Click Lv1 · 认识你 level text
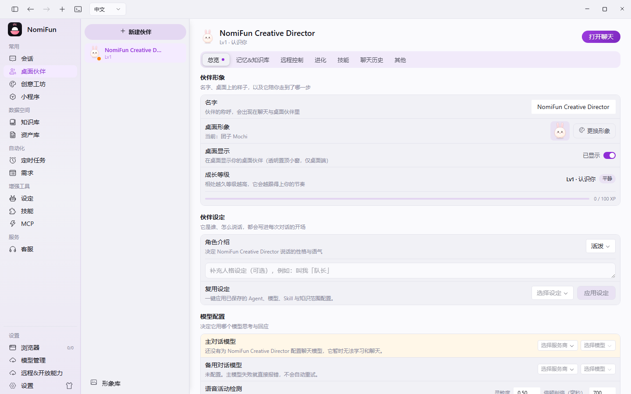This screenshot has width=631, height=394. pos(581,179)
